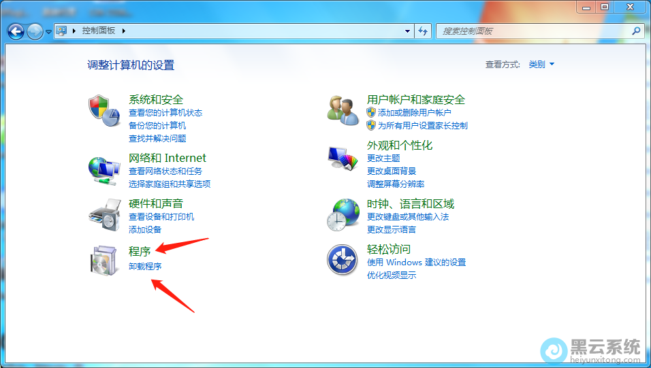Open the Network and Internet icon
The image size is (651, 368).
[104, 170]
